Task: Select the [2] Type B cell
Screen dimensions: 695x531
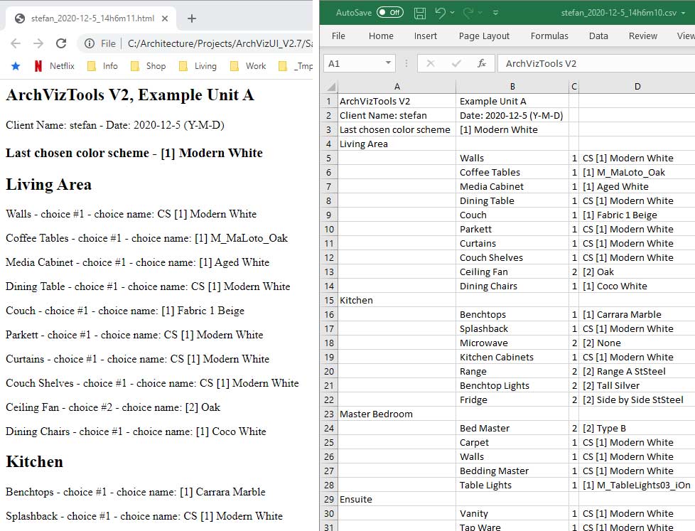Action: pyautogui.click(x=637, y=428)
